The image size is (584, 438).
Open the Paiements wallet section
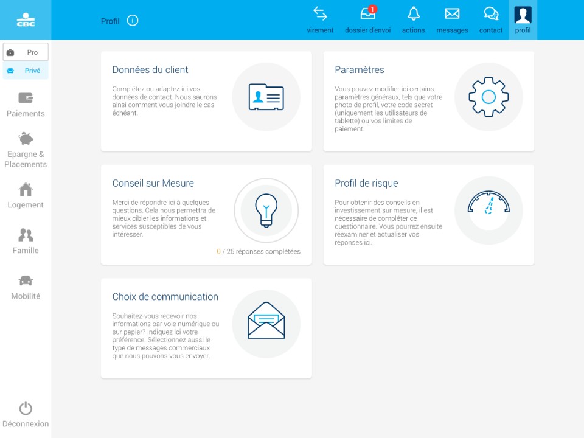(x=26, y=104)
